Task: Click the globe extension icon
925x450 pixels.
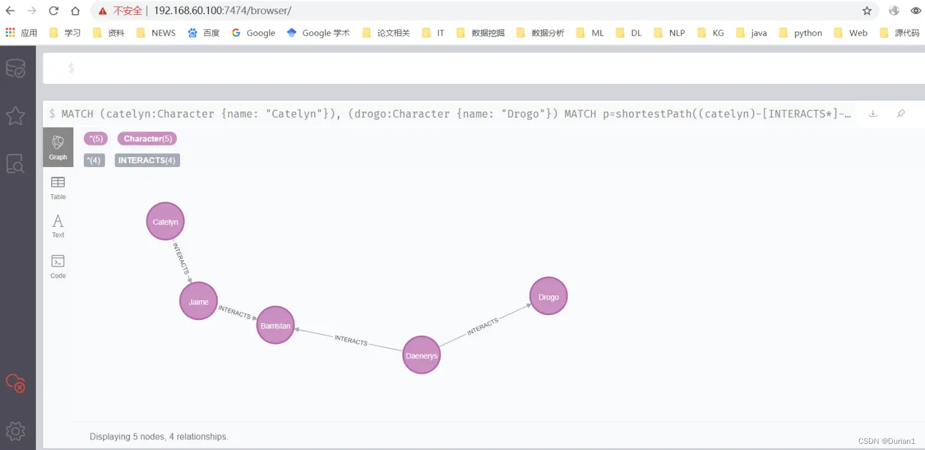Action: pyautogui.click(x=894, y=10)
